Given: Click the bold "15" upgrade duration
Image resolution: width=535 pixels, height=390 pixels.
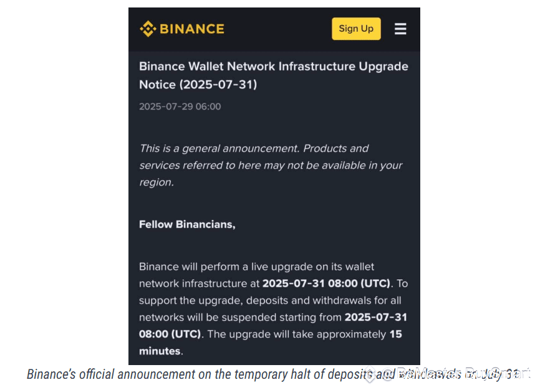Looking at the screenshot, I should coord(395,334).
